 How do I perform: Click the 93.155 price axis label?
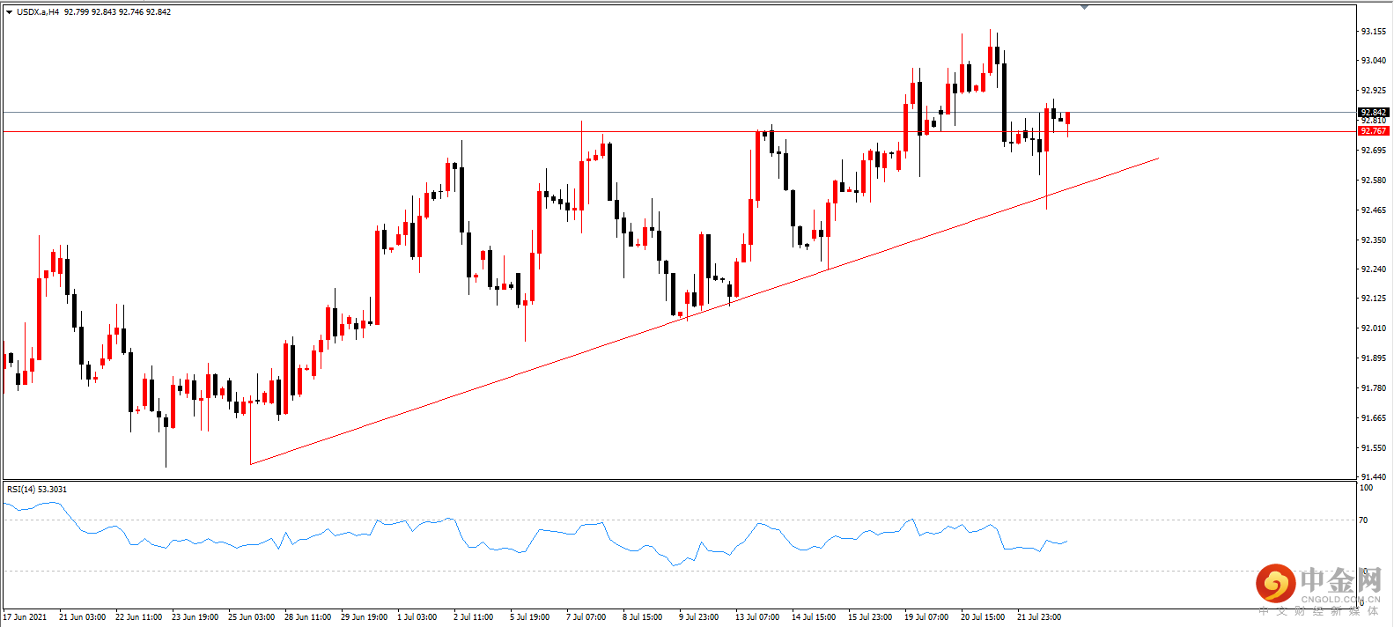point(1374,31)
